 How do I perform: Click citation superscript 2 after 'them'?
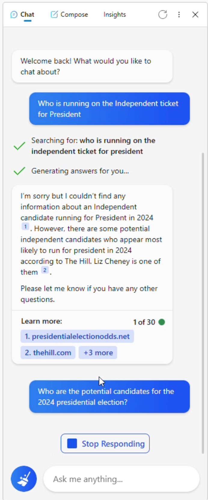click(45, 270)
